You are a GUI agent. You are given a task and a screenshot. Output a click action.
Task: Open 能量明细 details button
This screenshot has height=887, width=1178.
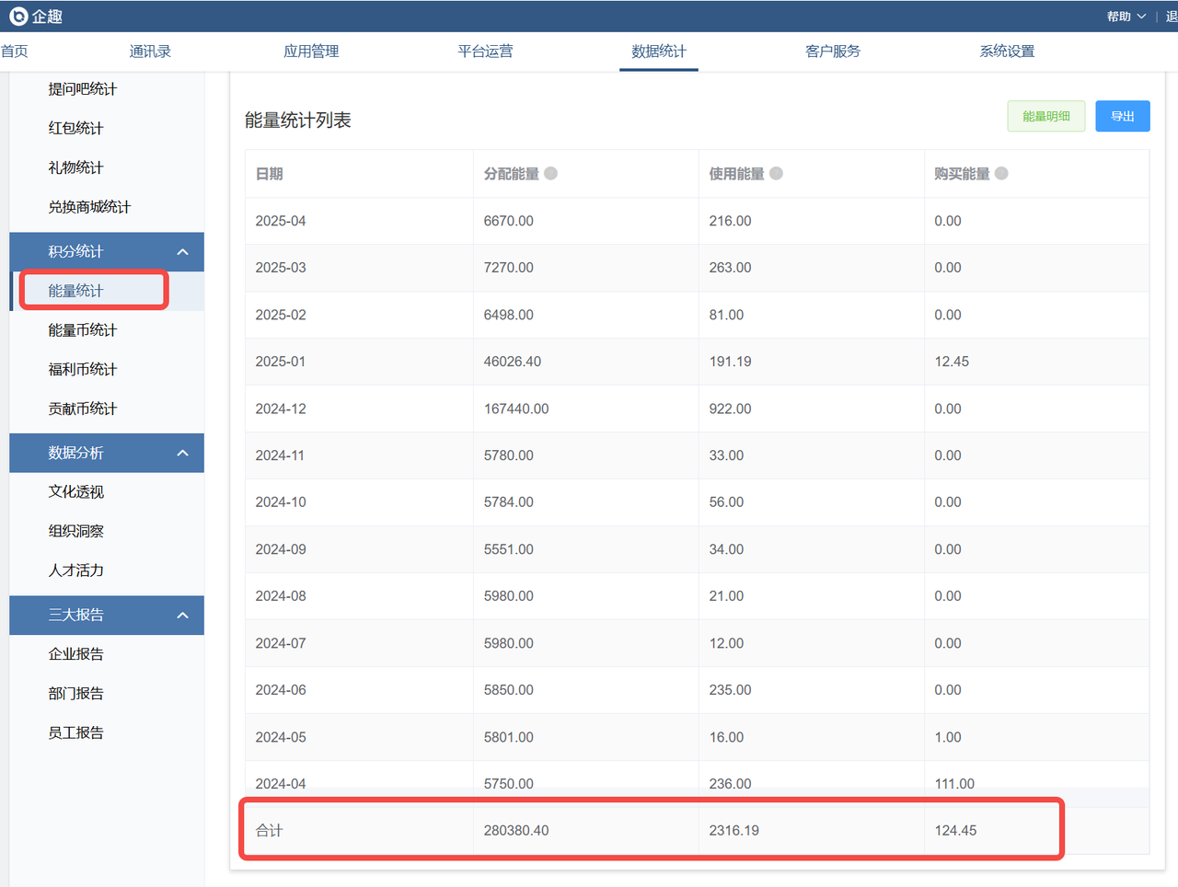click(x=1045, y=117)
